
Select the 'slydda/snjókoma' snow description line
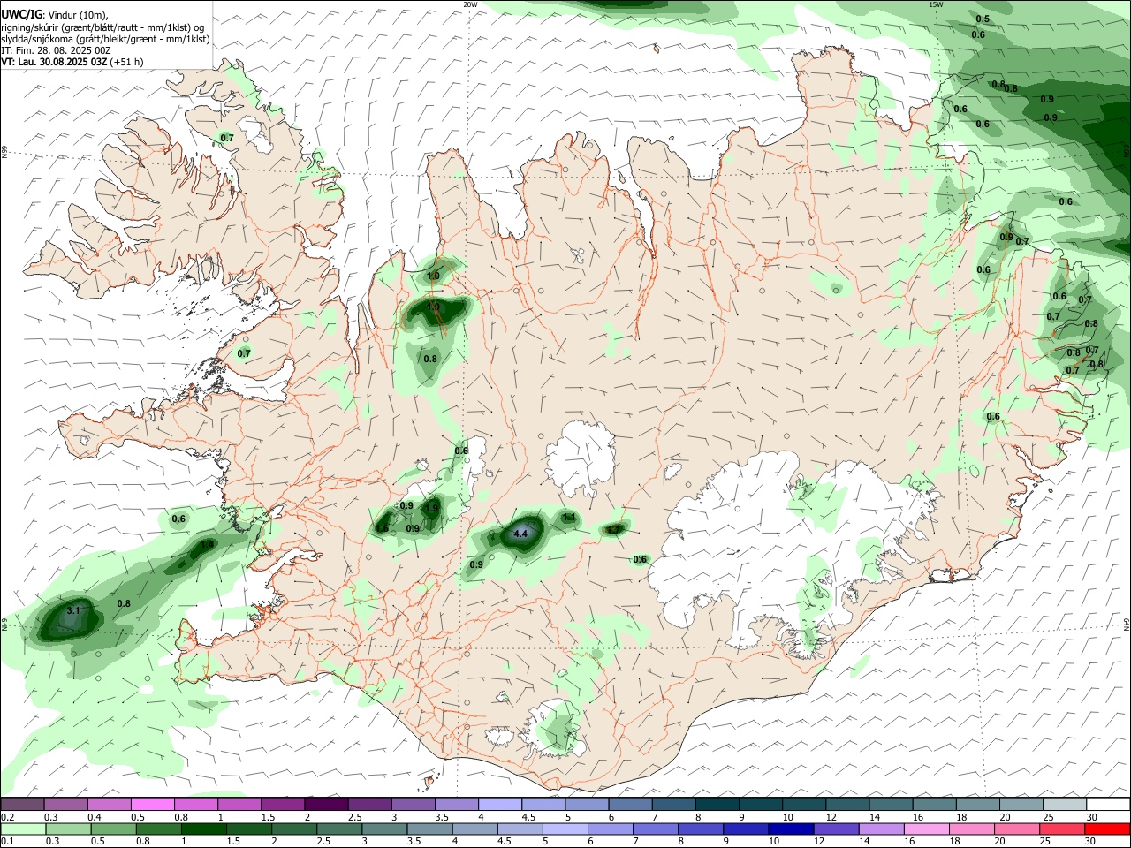pyautogui.click(x=105, y=39)
